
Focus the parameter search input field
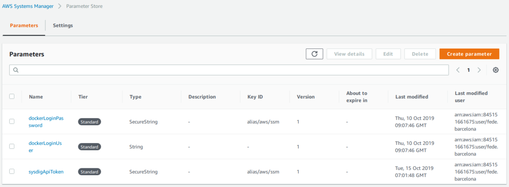coord(229,70)
